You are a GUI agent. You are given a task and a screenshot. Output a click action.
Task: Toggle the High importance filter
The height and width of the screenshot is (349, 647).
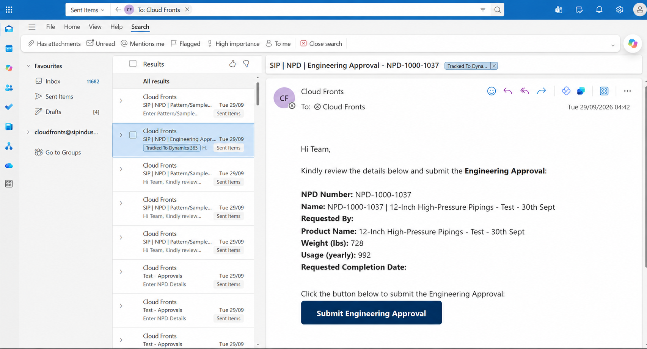click(x=233, y=44)
